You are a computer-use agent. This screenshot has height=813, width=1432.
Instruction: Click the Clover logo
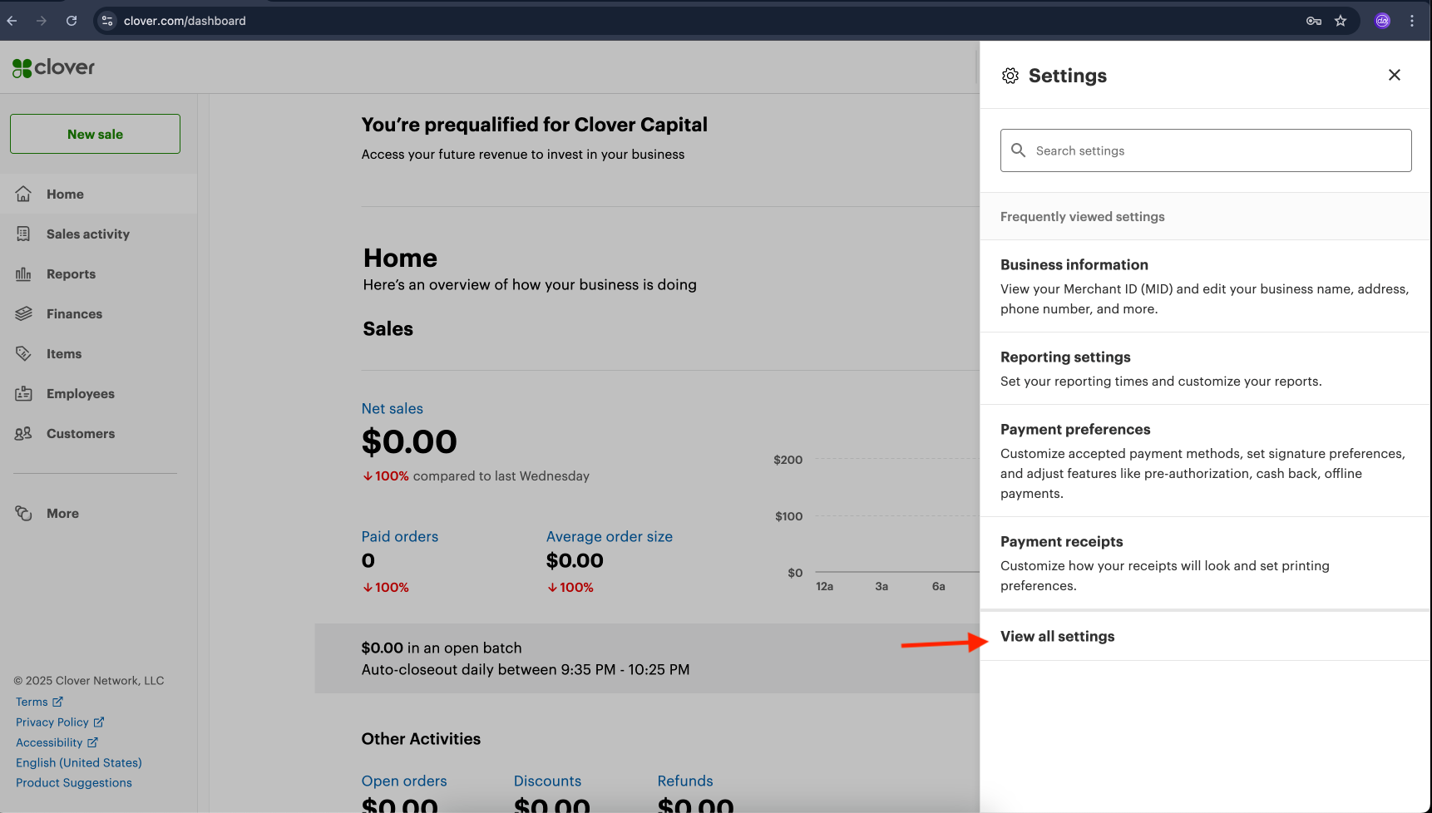click(53, 67)
